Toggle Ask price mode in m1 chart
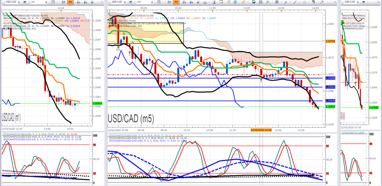 70,2
